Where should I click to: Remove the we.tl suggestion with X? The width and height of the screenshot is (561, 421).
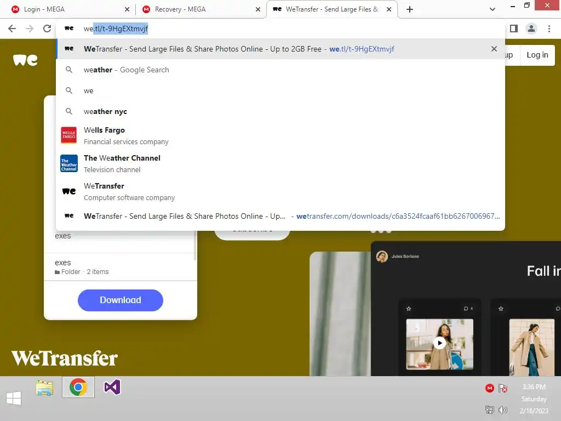click(x=494, y=49)
